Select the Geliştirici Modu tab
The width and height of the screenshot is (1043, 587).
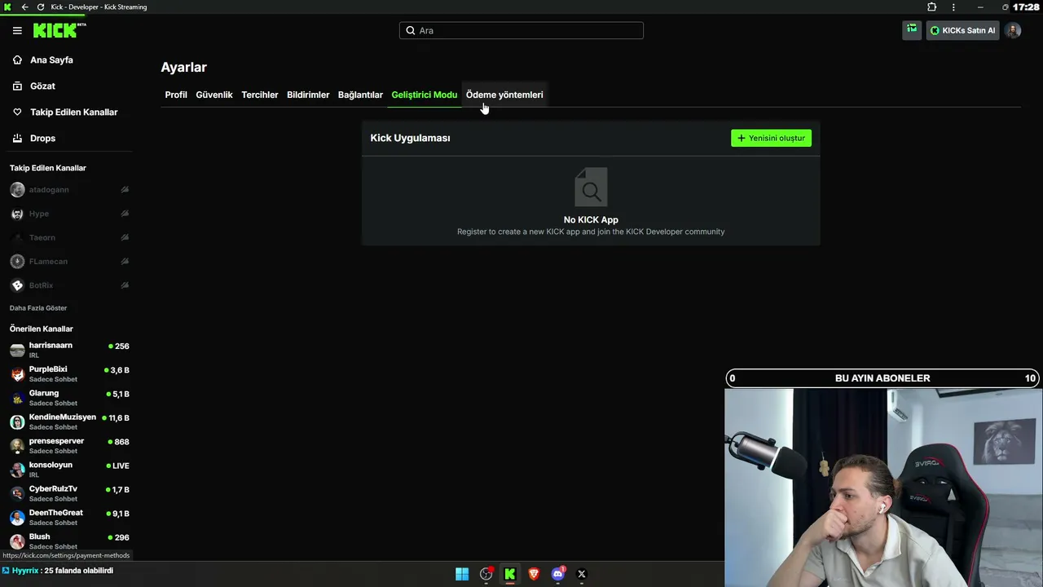(425, 95)
